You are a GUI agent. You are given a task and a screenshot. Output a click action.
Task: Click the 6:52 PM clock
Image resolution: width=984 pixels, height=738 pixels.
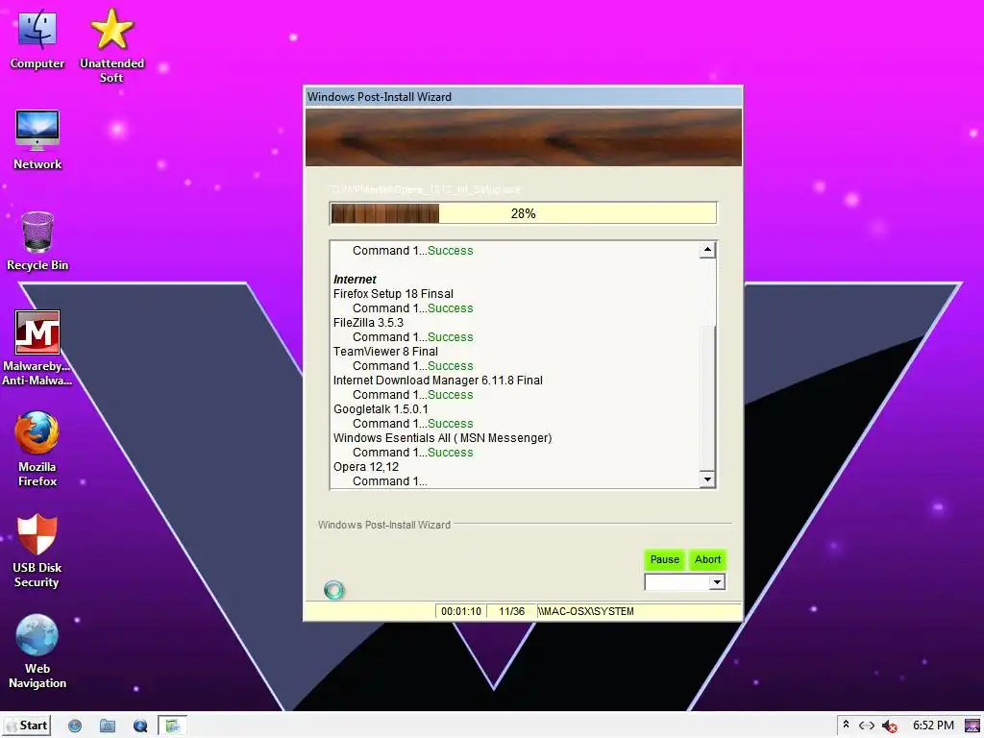pyautogui.click(x=933, y=726)
